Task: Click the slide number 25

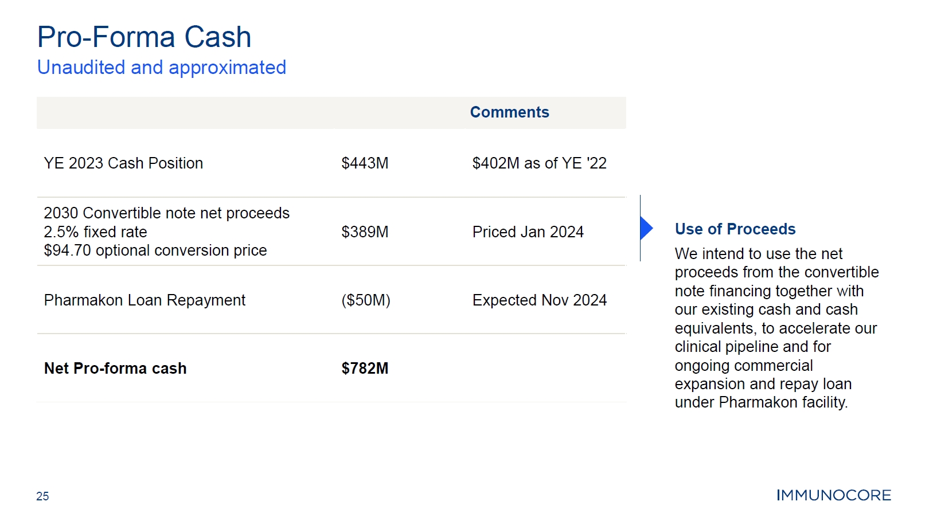Action: pos(42,496)
